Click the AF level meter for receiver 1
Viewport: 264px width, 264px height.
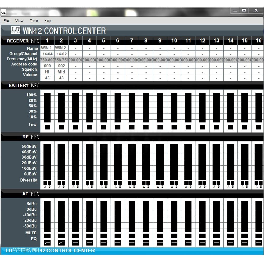pyautogui.click(x=47, y=216)
